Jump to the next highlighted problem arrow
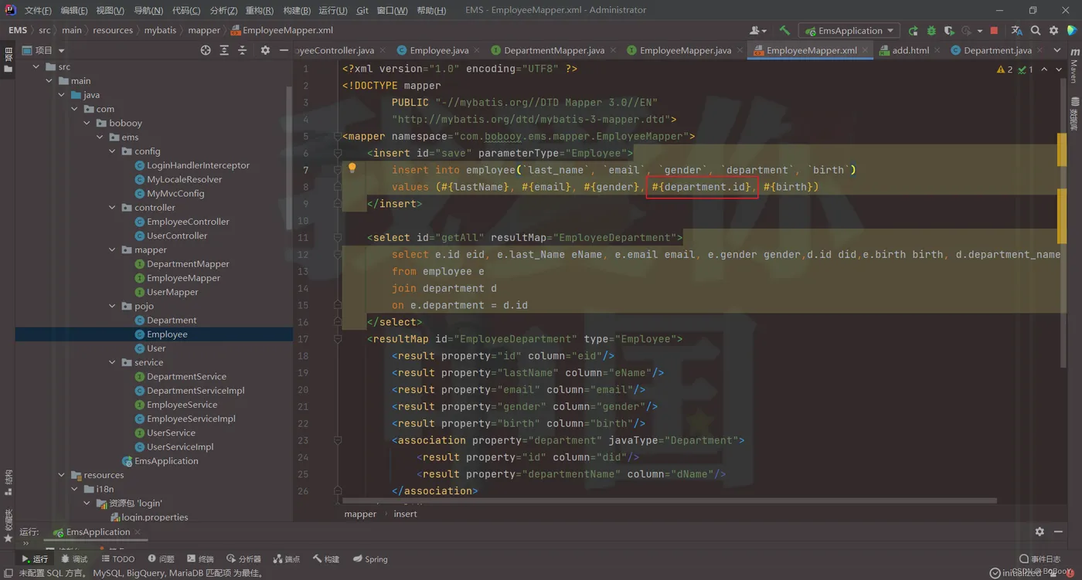The image size is (1082, 580). (x=1059, y=70)
